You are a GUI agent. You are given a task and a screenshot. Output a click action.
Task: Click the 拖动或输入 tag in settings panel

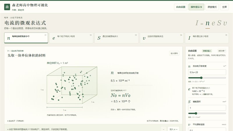pos(207,51)
